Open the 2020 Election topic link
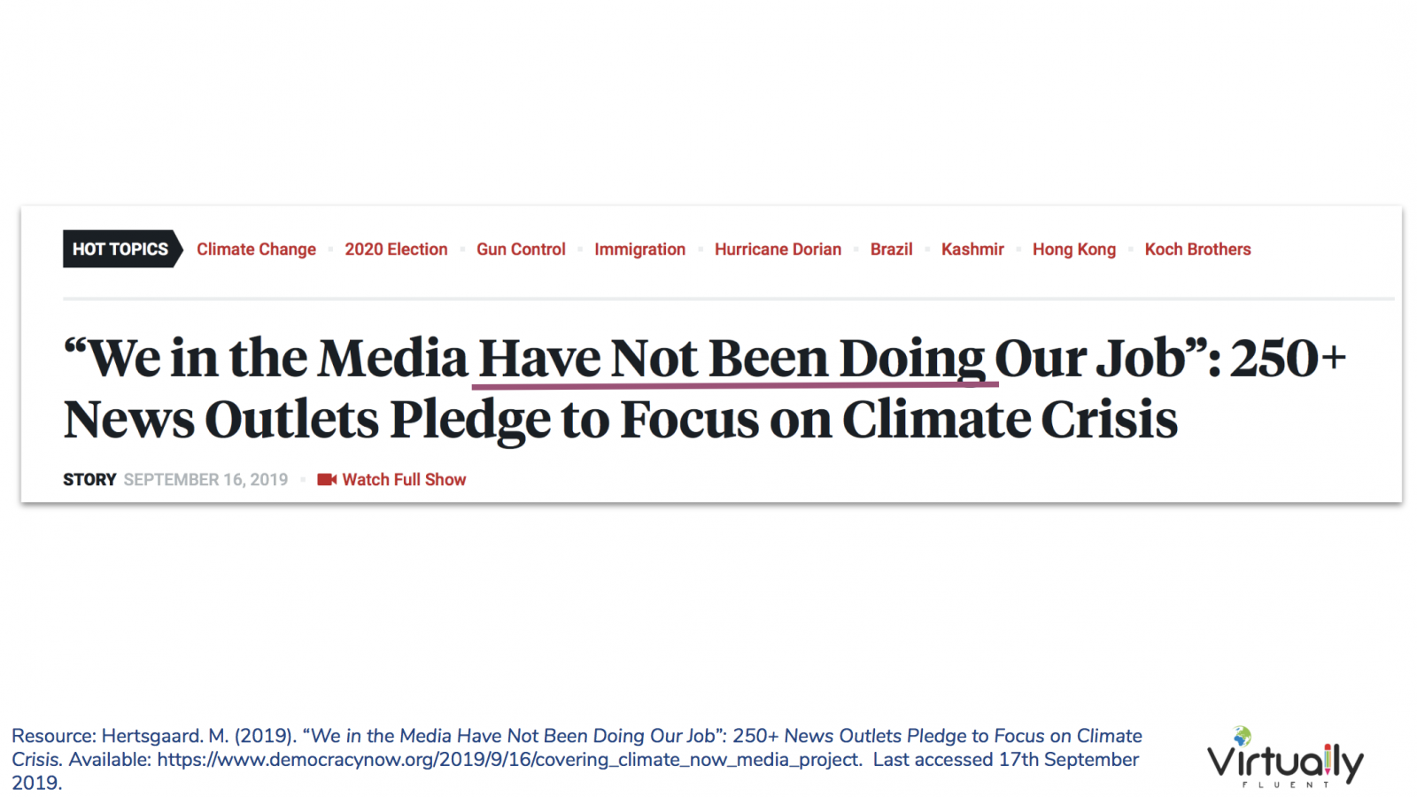 click(396, 249)
